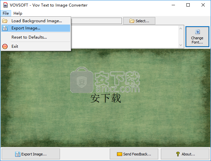Click inside the text input area
The height and width of the screenshot is (161, 211).
pyautogui.click(x=125, y=37)
